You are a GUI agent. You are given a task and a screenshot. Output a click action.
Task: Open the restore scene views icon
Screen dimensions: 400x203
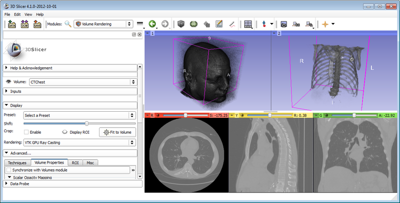pyautogui.click(x=309, y=24)
